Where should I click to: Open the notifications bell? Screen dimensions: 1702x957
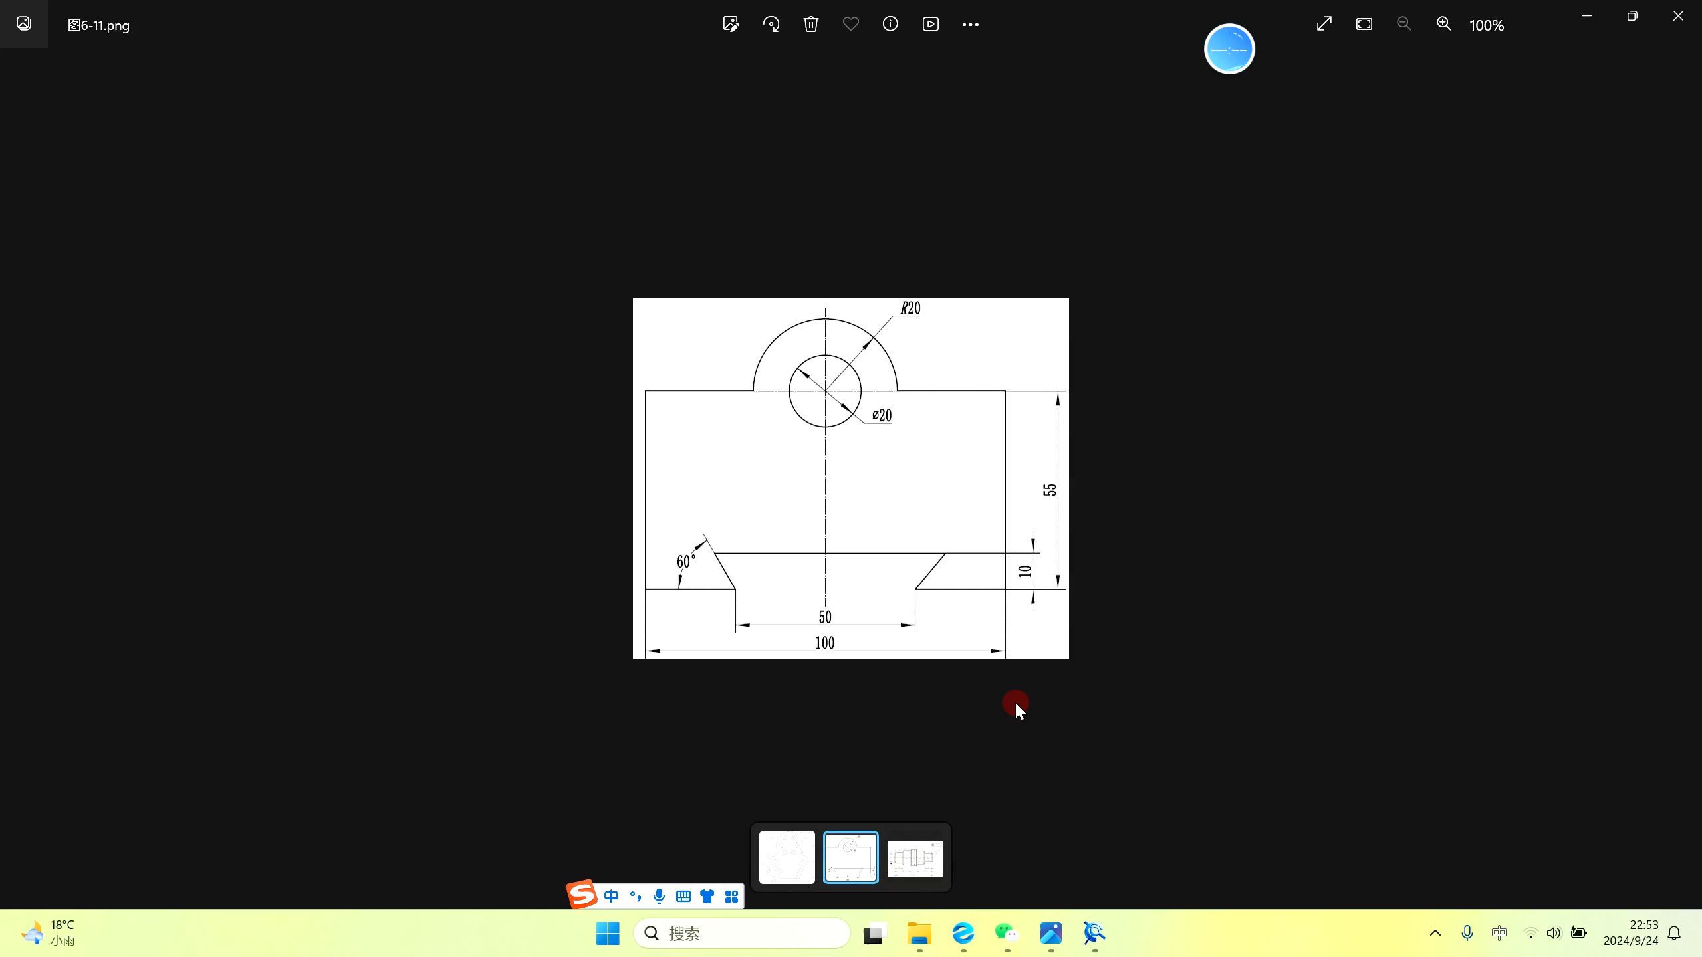click(1675, 933)
